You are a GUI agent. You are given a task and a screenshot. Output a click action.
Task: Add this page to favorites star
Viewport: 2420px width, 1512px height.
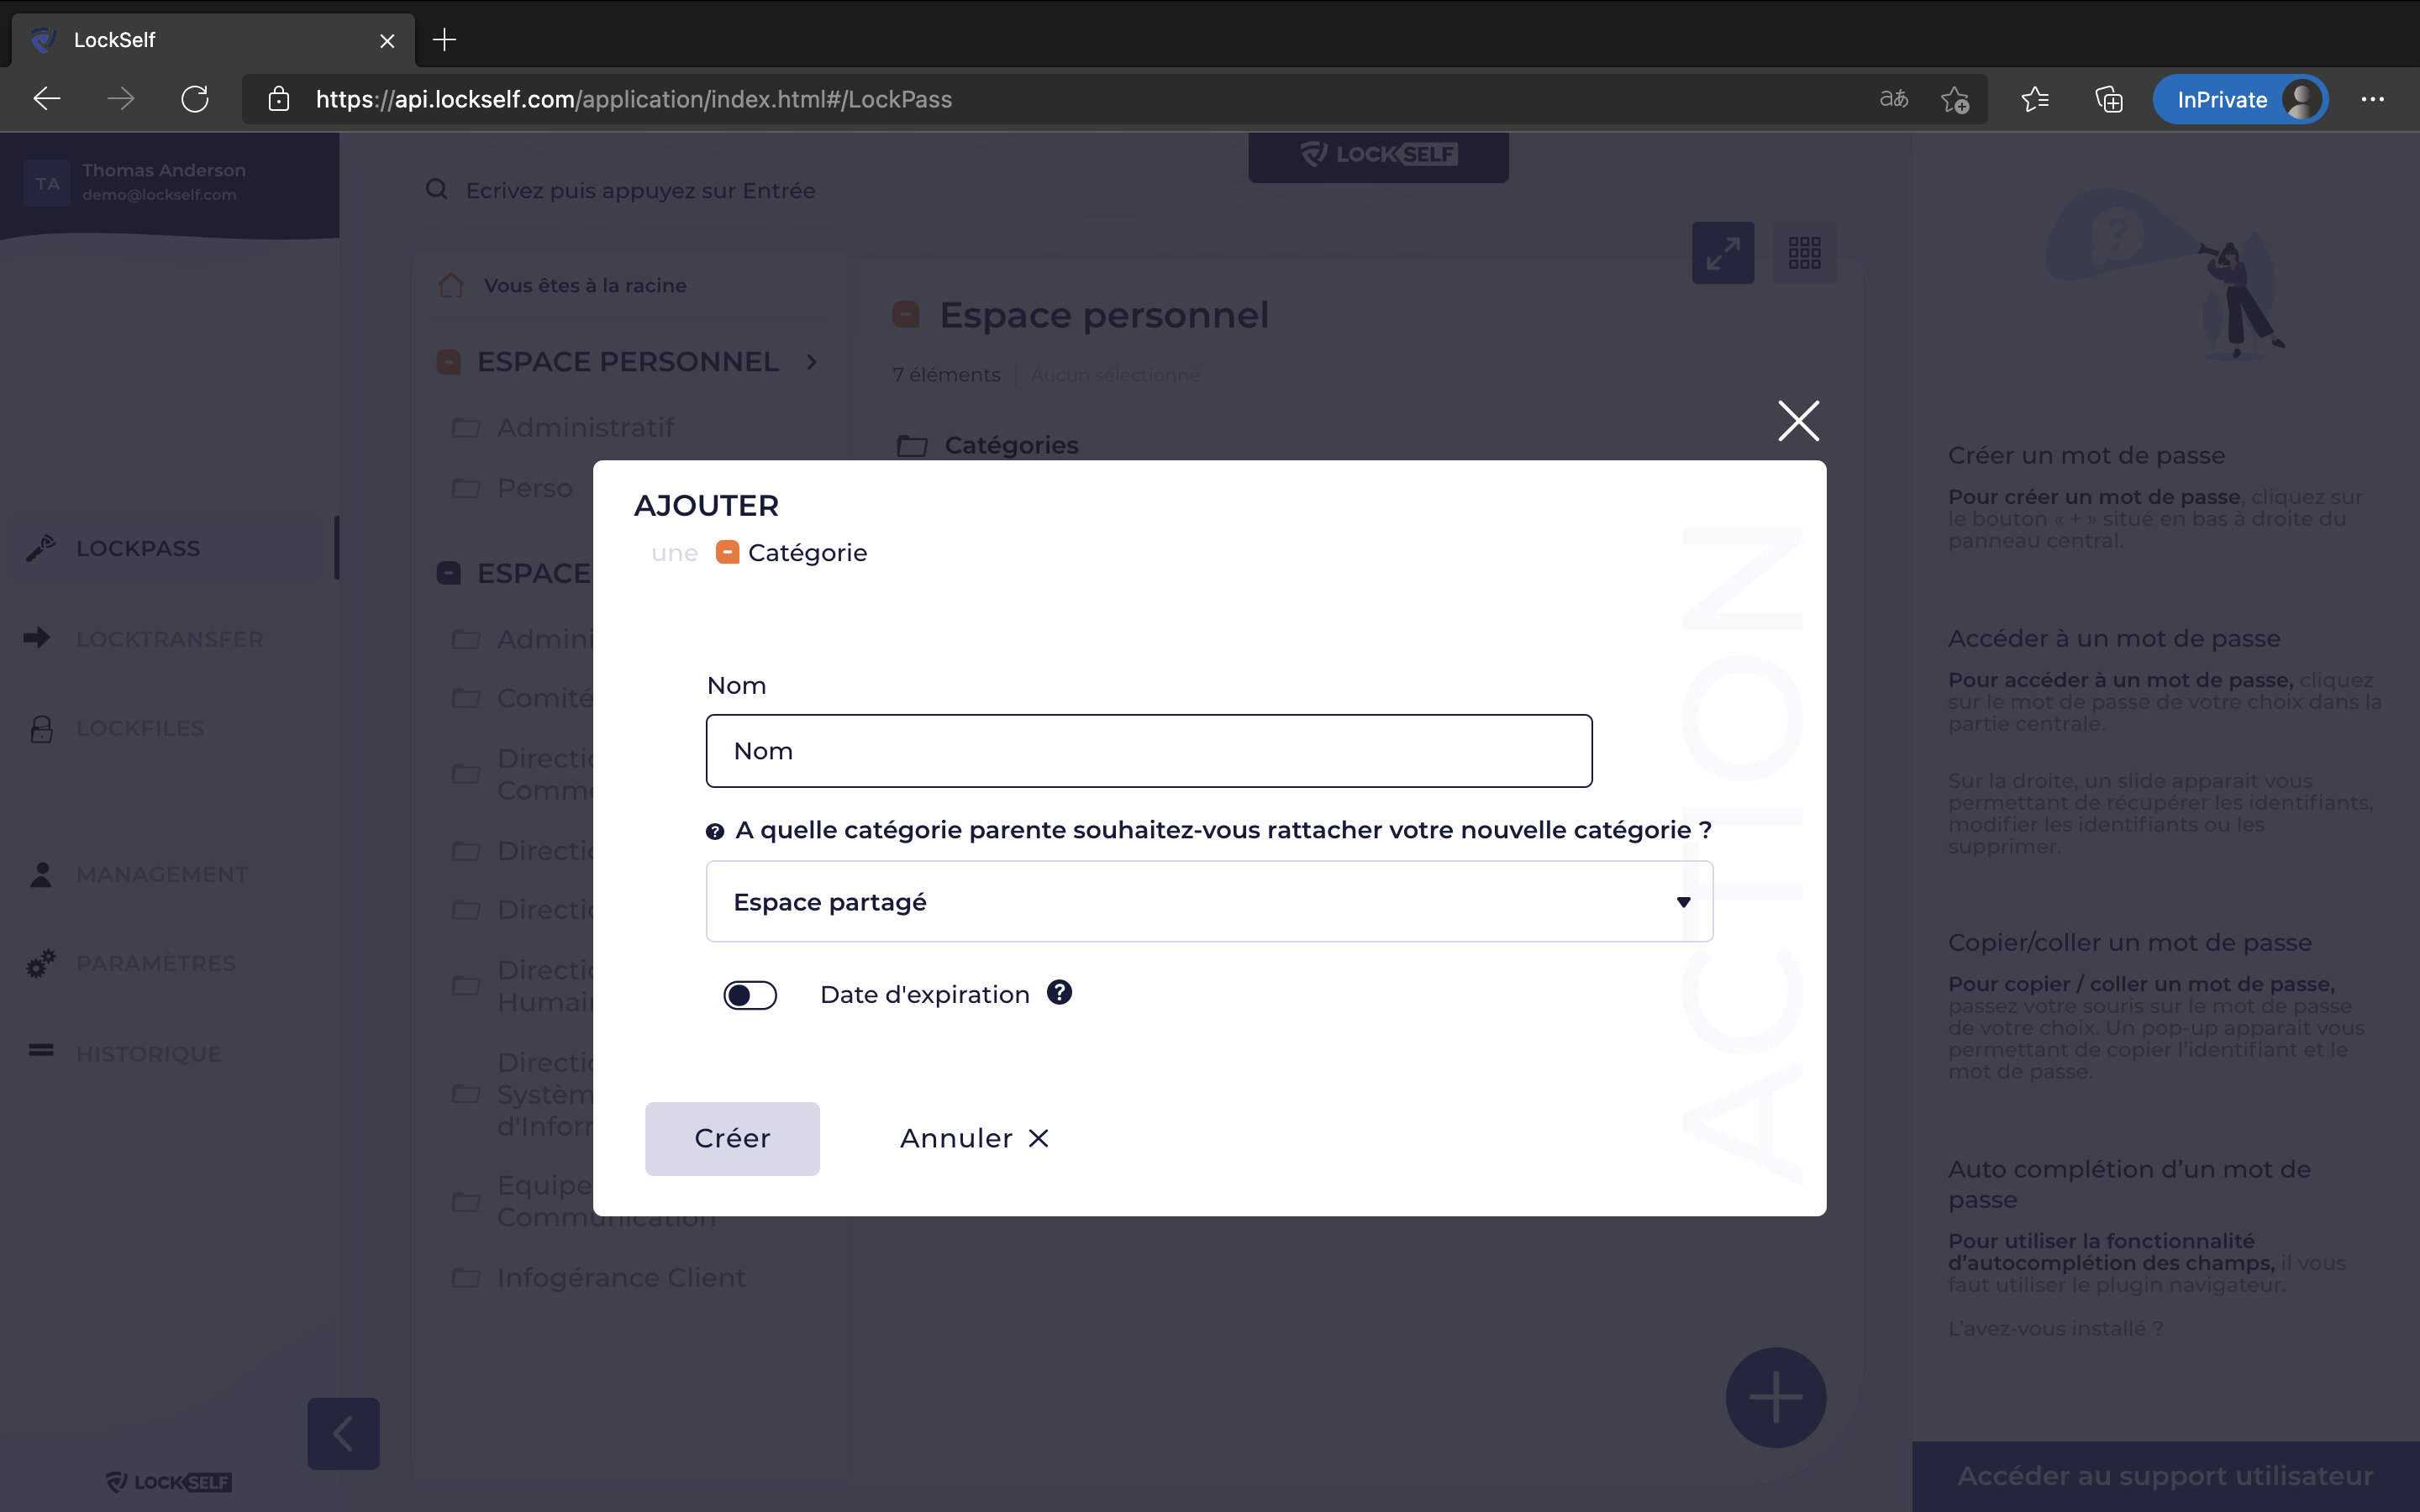click(1955, 99)
